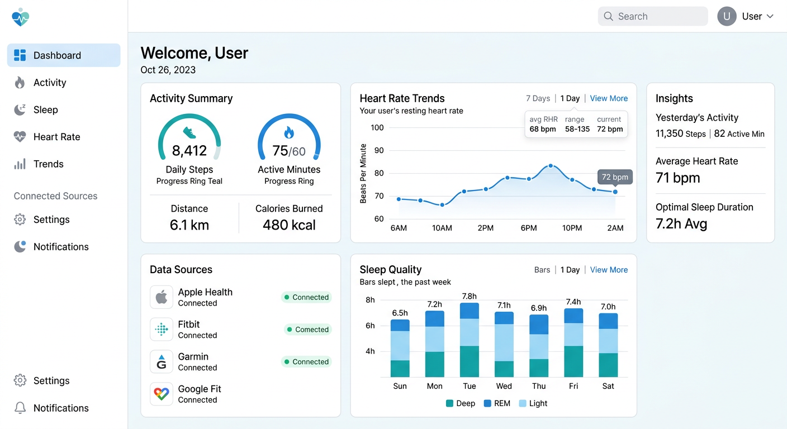Click the heart logo in sidebar top
Image resolution: width=787 pixels, height=429 pixels.
click(x=20, y=17)
